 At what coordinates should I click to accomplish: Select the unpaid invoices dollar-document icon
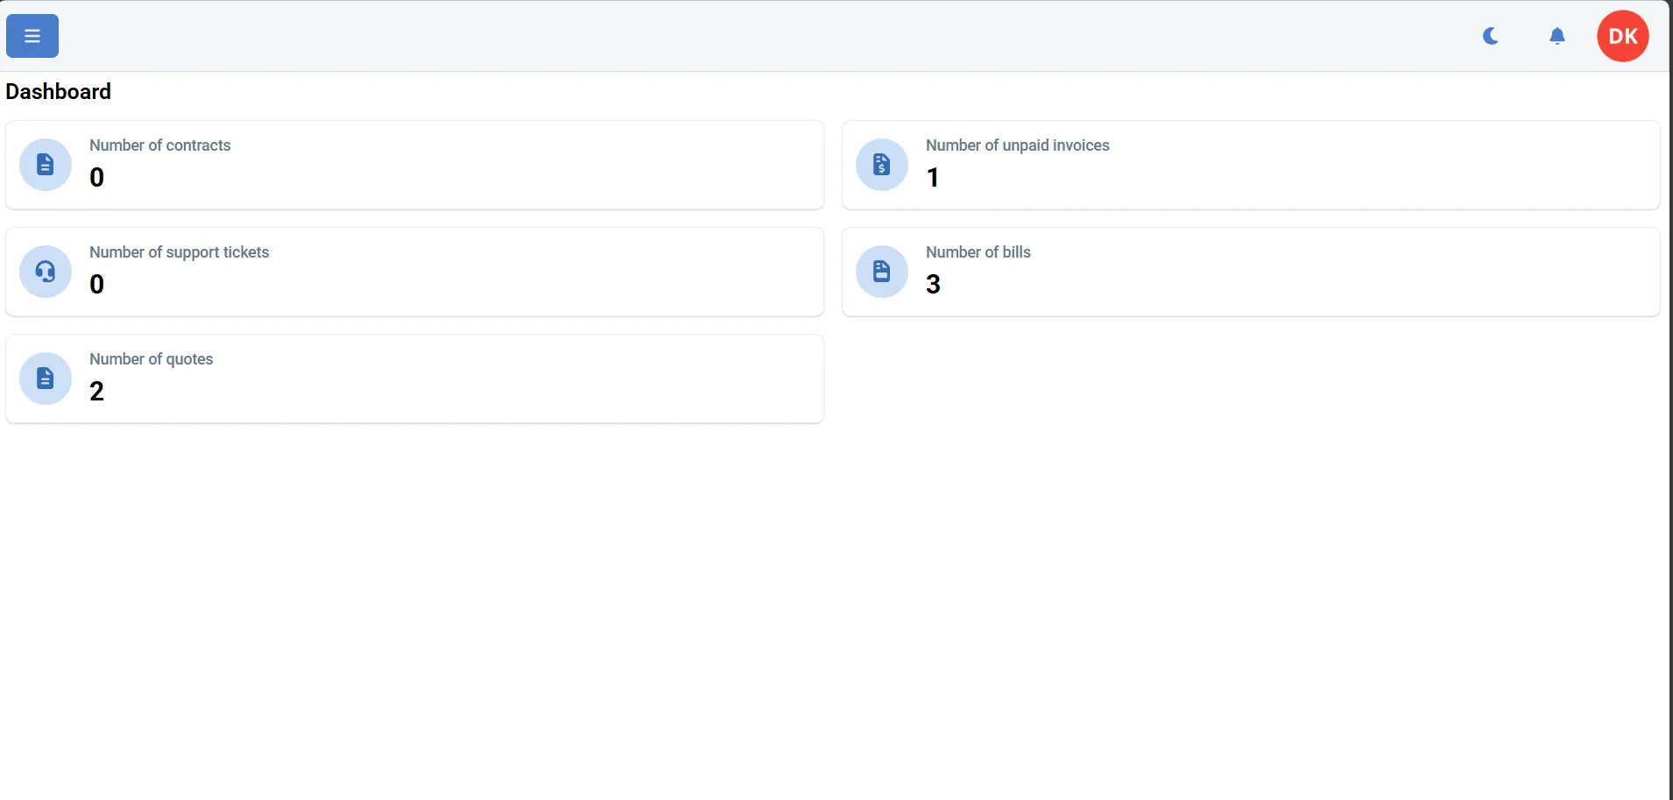point(882,165)
